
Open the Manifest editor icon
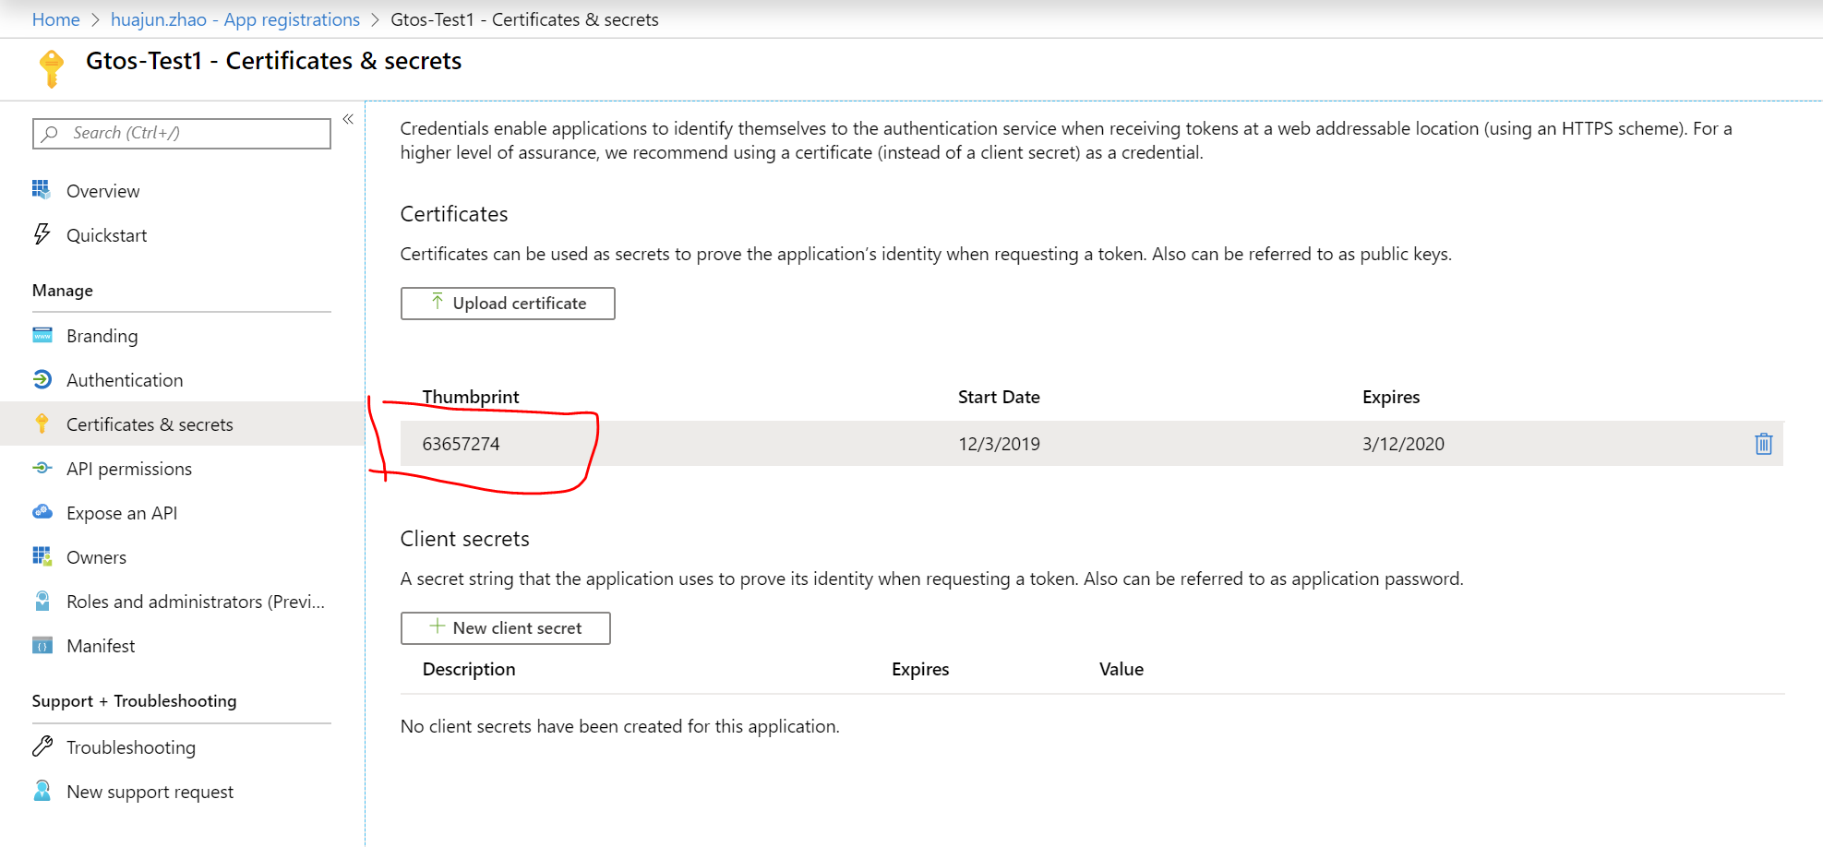click(42, 646)
